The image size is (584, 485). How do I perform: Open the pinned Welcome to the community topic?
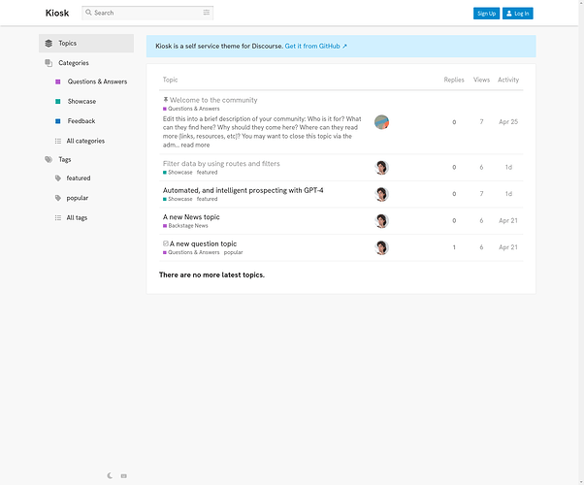point(213,100)
